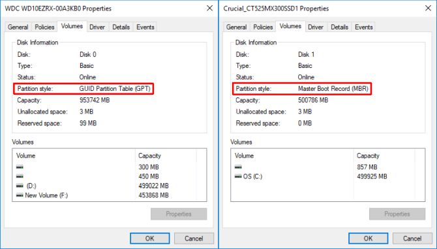Select Volumes tab in Crucial properties window
Screen dimensions: 437x249
tap(290, 26)
